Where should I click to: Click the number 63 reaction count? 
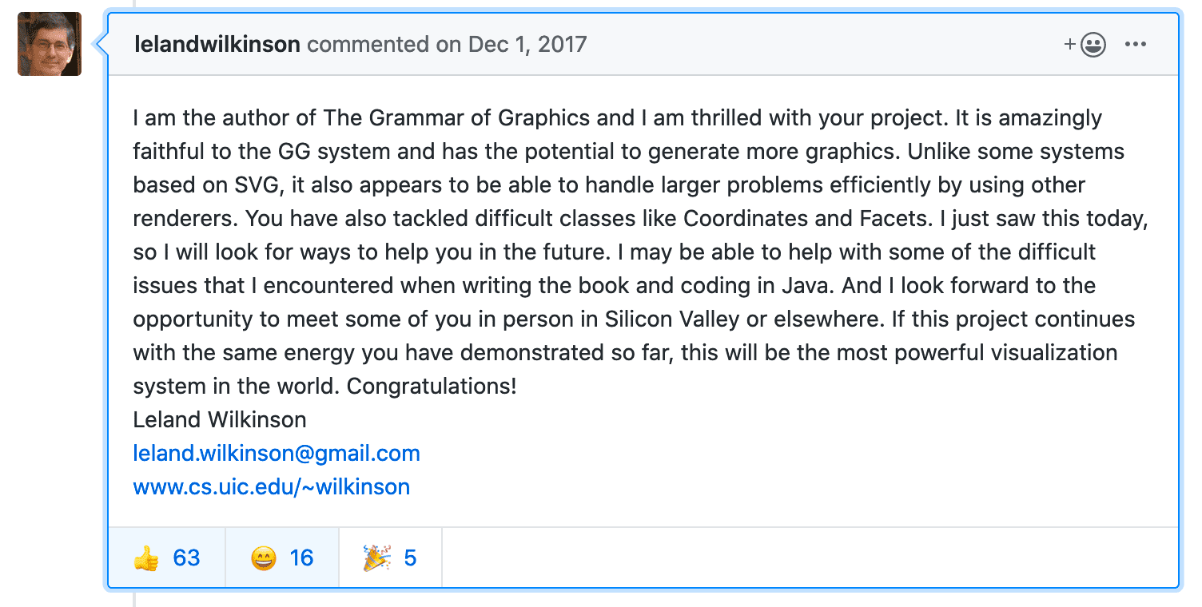pyautogui.click(x=186, y=558)
